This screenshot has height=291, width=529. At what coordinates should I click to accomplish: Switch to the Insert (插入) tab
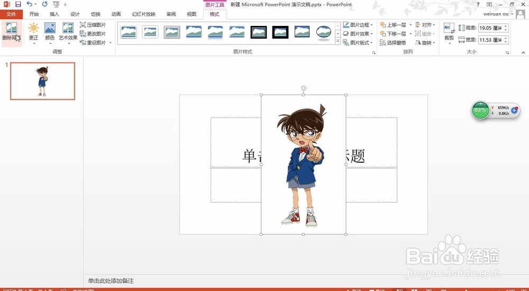tap(54, 14)
